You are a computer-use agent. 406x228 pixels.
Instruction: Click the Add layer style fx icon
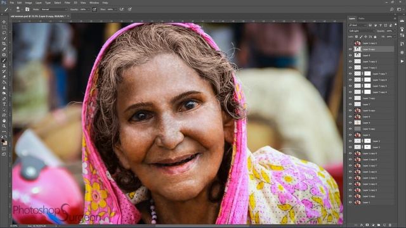pos(362,225)
